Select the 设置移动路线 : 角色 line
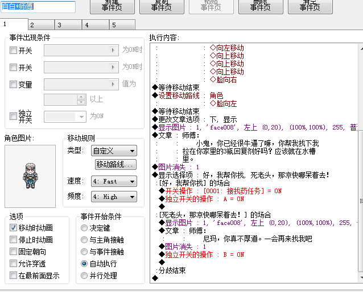Image resolution: width=363 pixels, height=292 pixels. tap(188, 95)
